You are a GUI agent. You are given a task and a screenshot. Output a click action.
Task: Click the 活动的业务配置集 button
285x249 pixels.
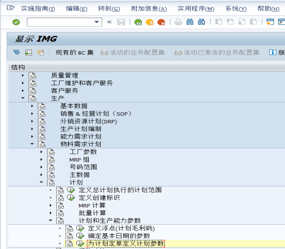tap(133, 53)
